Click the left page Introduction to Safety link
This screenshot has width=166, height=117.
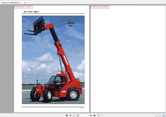23,7
